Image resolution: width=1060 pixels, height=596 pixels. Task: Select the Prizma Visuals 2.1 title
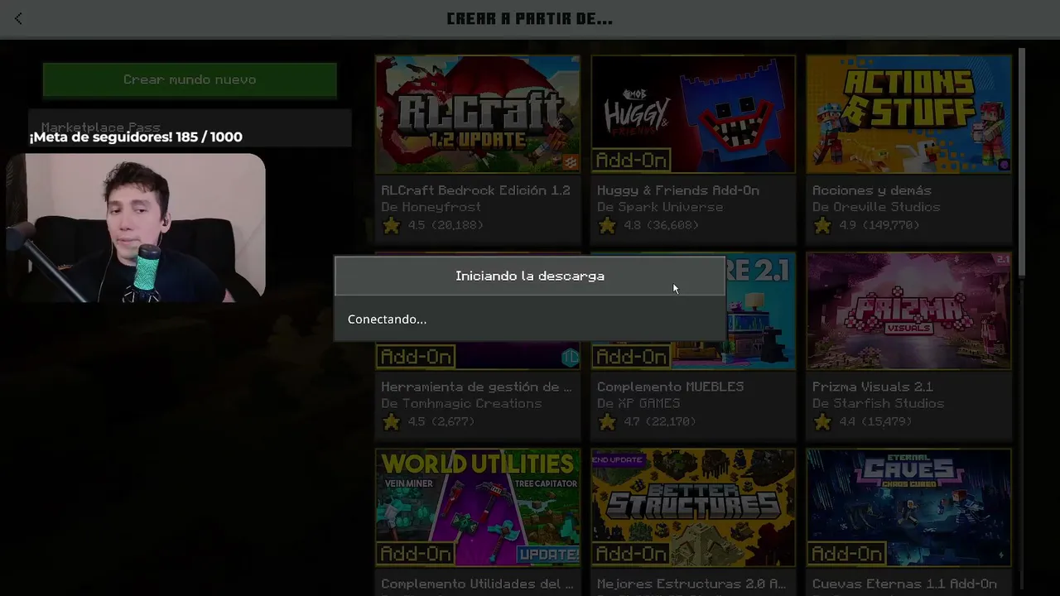tap(873, 387)
